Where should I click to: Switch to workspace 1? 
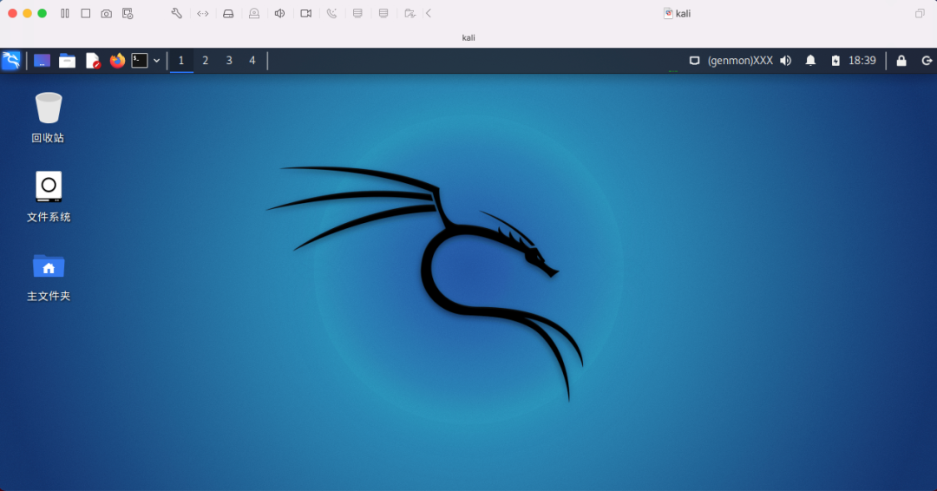[181, 61]
